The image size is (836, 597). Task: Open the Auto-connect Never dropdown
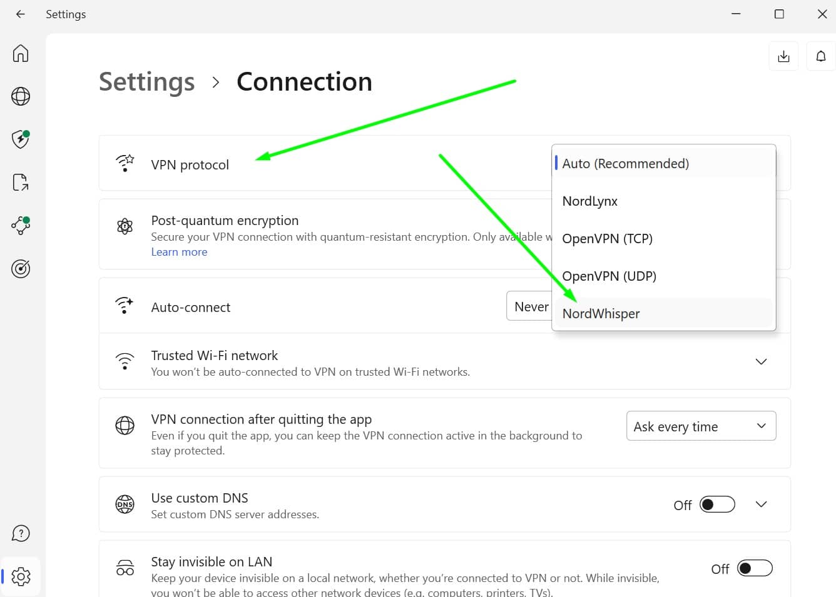click(529, 306)
